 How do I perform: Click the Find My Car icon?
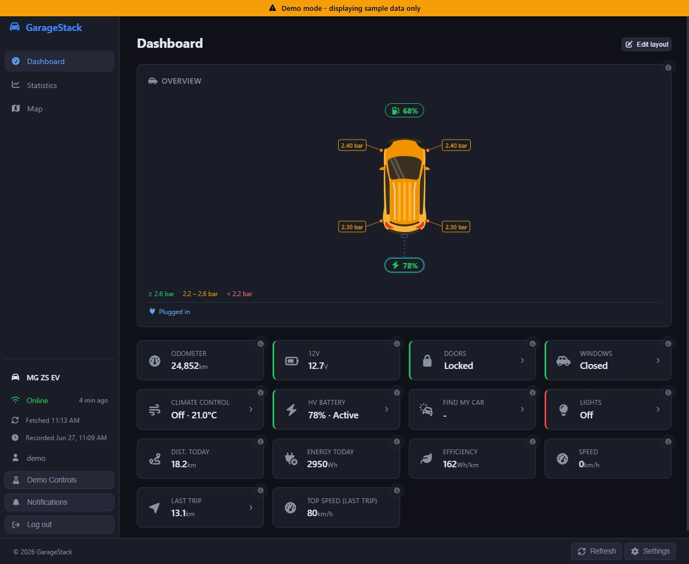[426, 409]
